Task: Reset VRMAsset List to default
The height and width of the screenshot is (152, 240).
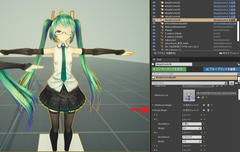Action: [206, 97]
